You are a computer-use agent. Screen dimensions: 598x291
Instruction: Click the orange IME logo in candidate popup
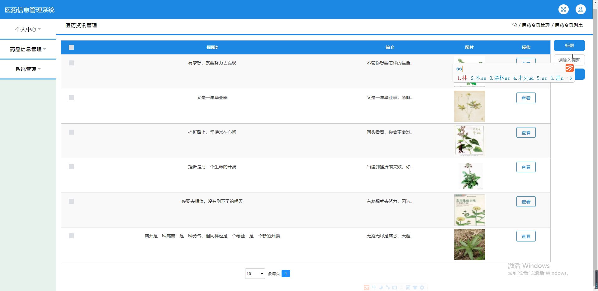570,68
